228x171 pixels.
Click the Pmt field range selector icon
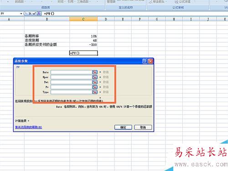pyautogui.click(x=95, y=82)
